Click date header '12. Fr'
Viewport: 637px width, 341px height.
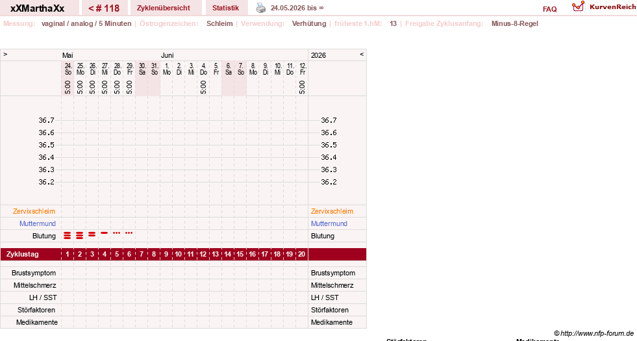tap(302, 69)
